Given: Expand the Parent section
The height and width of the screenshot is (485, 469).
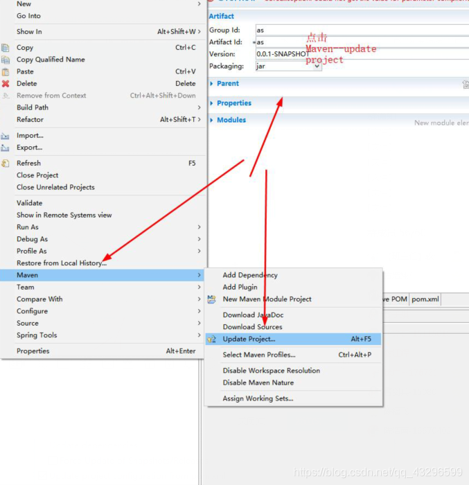Looking at the screenshot, I should [x=211, y=84].
